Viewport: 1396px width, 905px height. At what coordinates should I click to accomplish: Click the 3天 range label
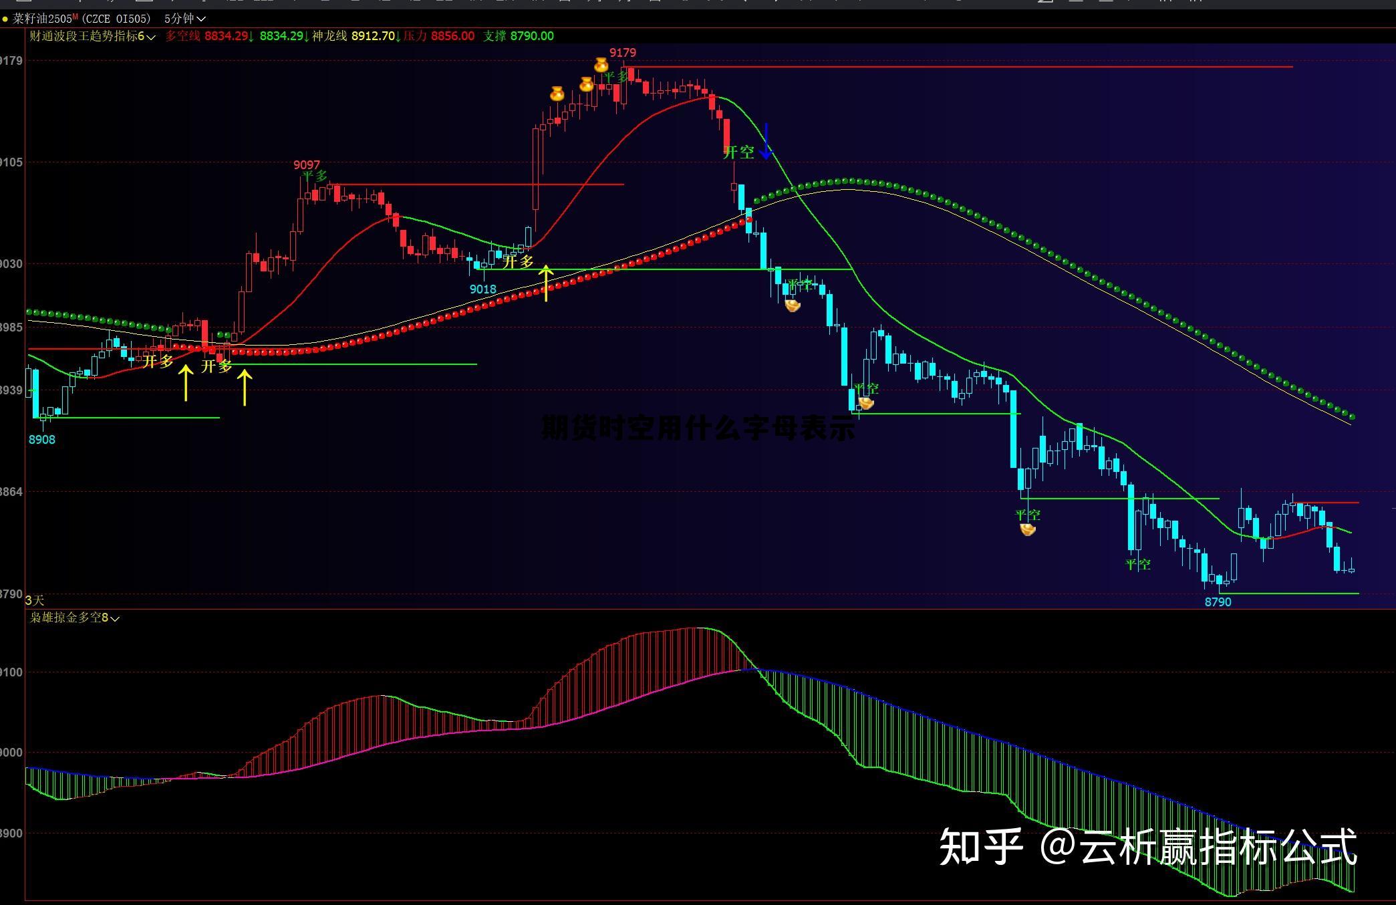(x=35, y=600)
